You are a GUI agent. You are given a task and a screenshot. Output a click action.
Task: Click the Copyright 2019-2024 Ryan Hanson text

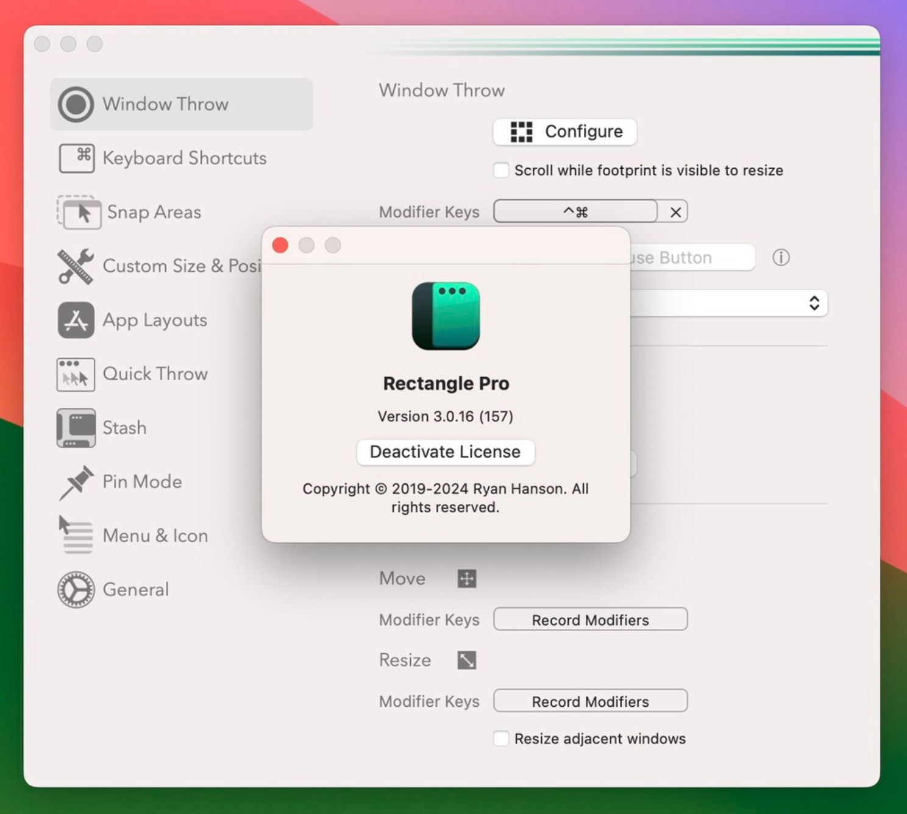[446, 498]
